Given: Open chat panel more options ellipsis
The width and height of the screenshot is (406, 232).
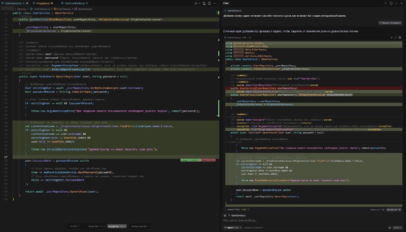Looking at the screenshot, I should [396, 4].
